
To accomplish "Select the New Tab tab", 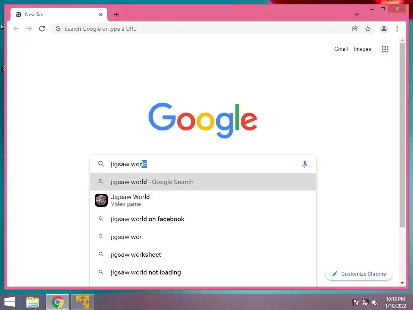I will [59, 15].
